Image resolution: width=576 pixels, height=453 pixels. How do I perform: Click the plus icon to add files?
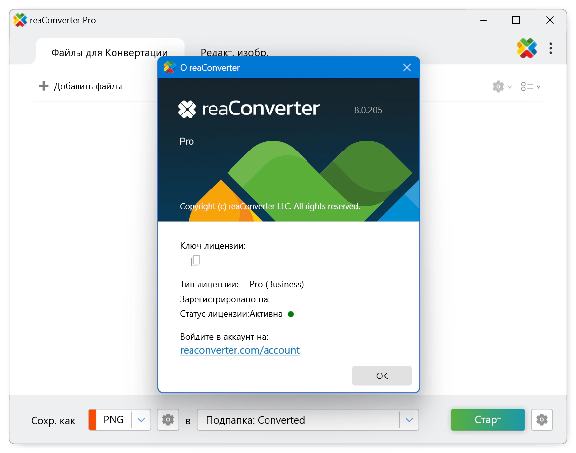(44, 86)
